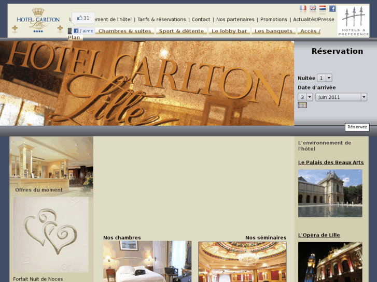Click the Nos chambres heading
Image resolution: width=377 pixels, height=282 pixels.
click(122, 238)
